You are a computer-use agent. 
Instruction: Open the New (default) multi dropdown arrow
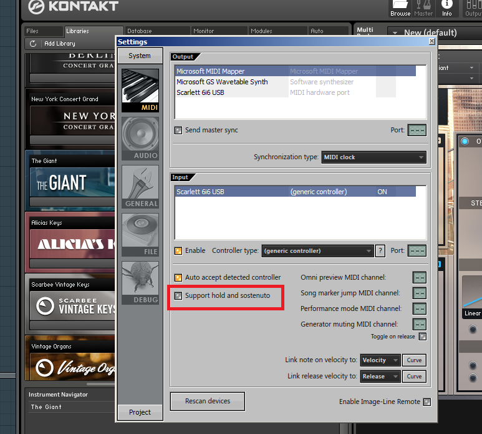(x=395, y=32)
